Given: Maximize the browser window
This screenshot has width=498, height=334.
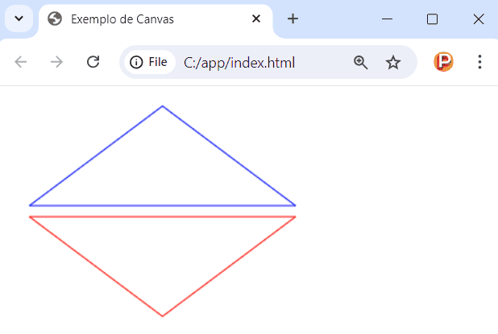Looking at the screenshot, I should [x=432, y=19].
